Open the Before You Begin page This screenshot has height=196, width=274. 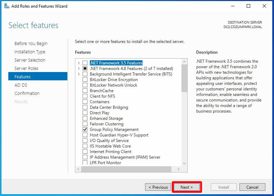(31, 43)
